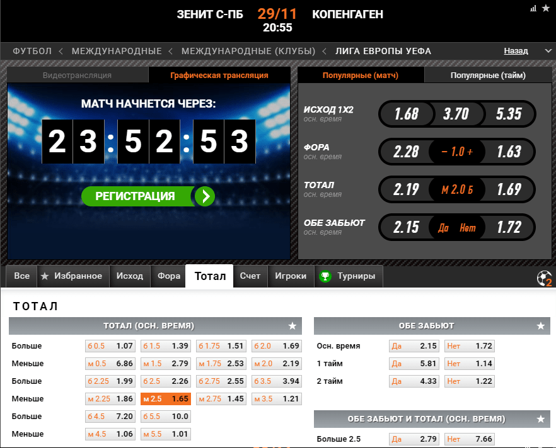This screenshot has height=448, width=556.
Task: Expand the breadcrumb dropdown chevron
Action: 548,51
